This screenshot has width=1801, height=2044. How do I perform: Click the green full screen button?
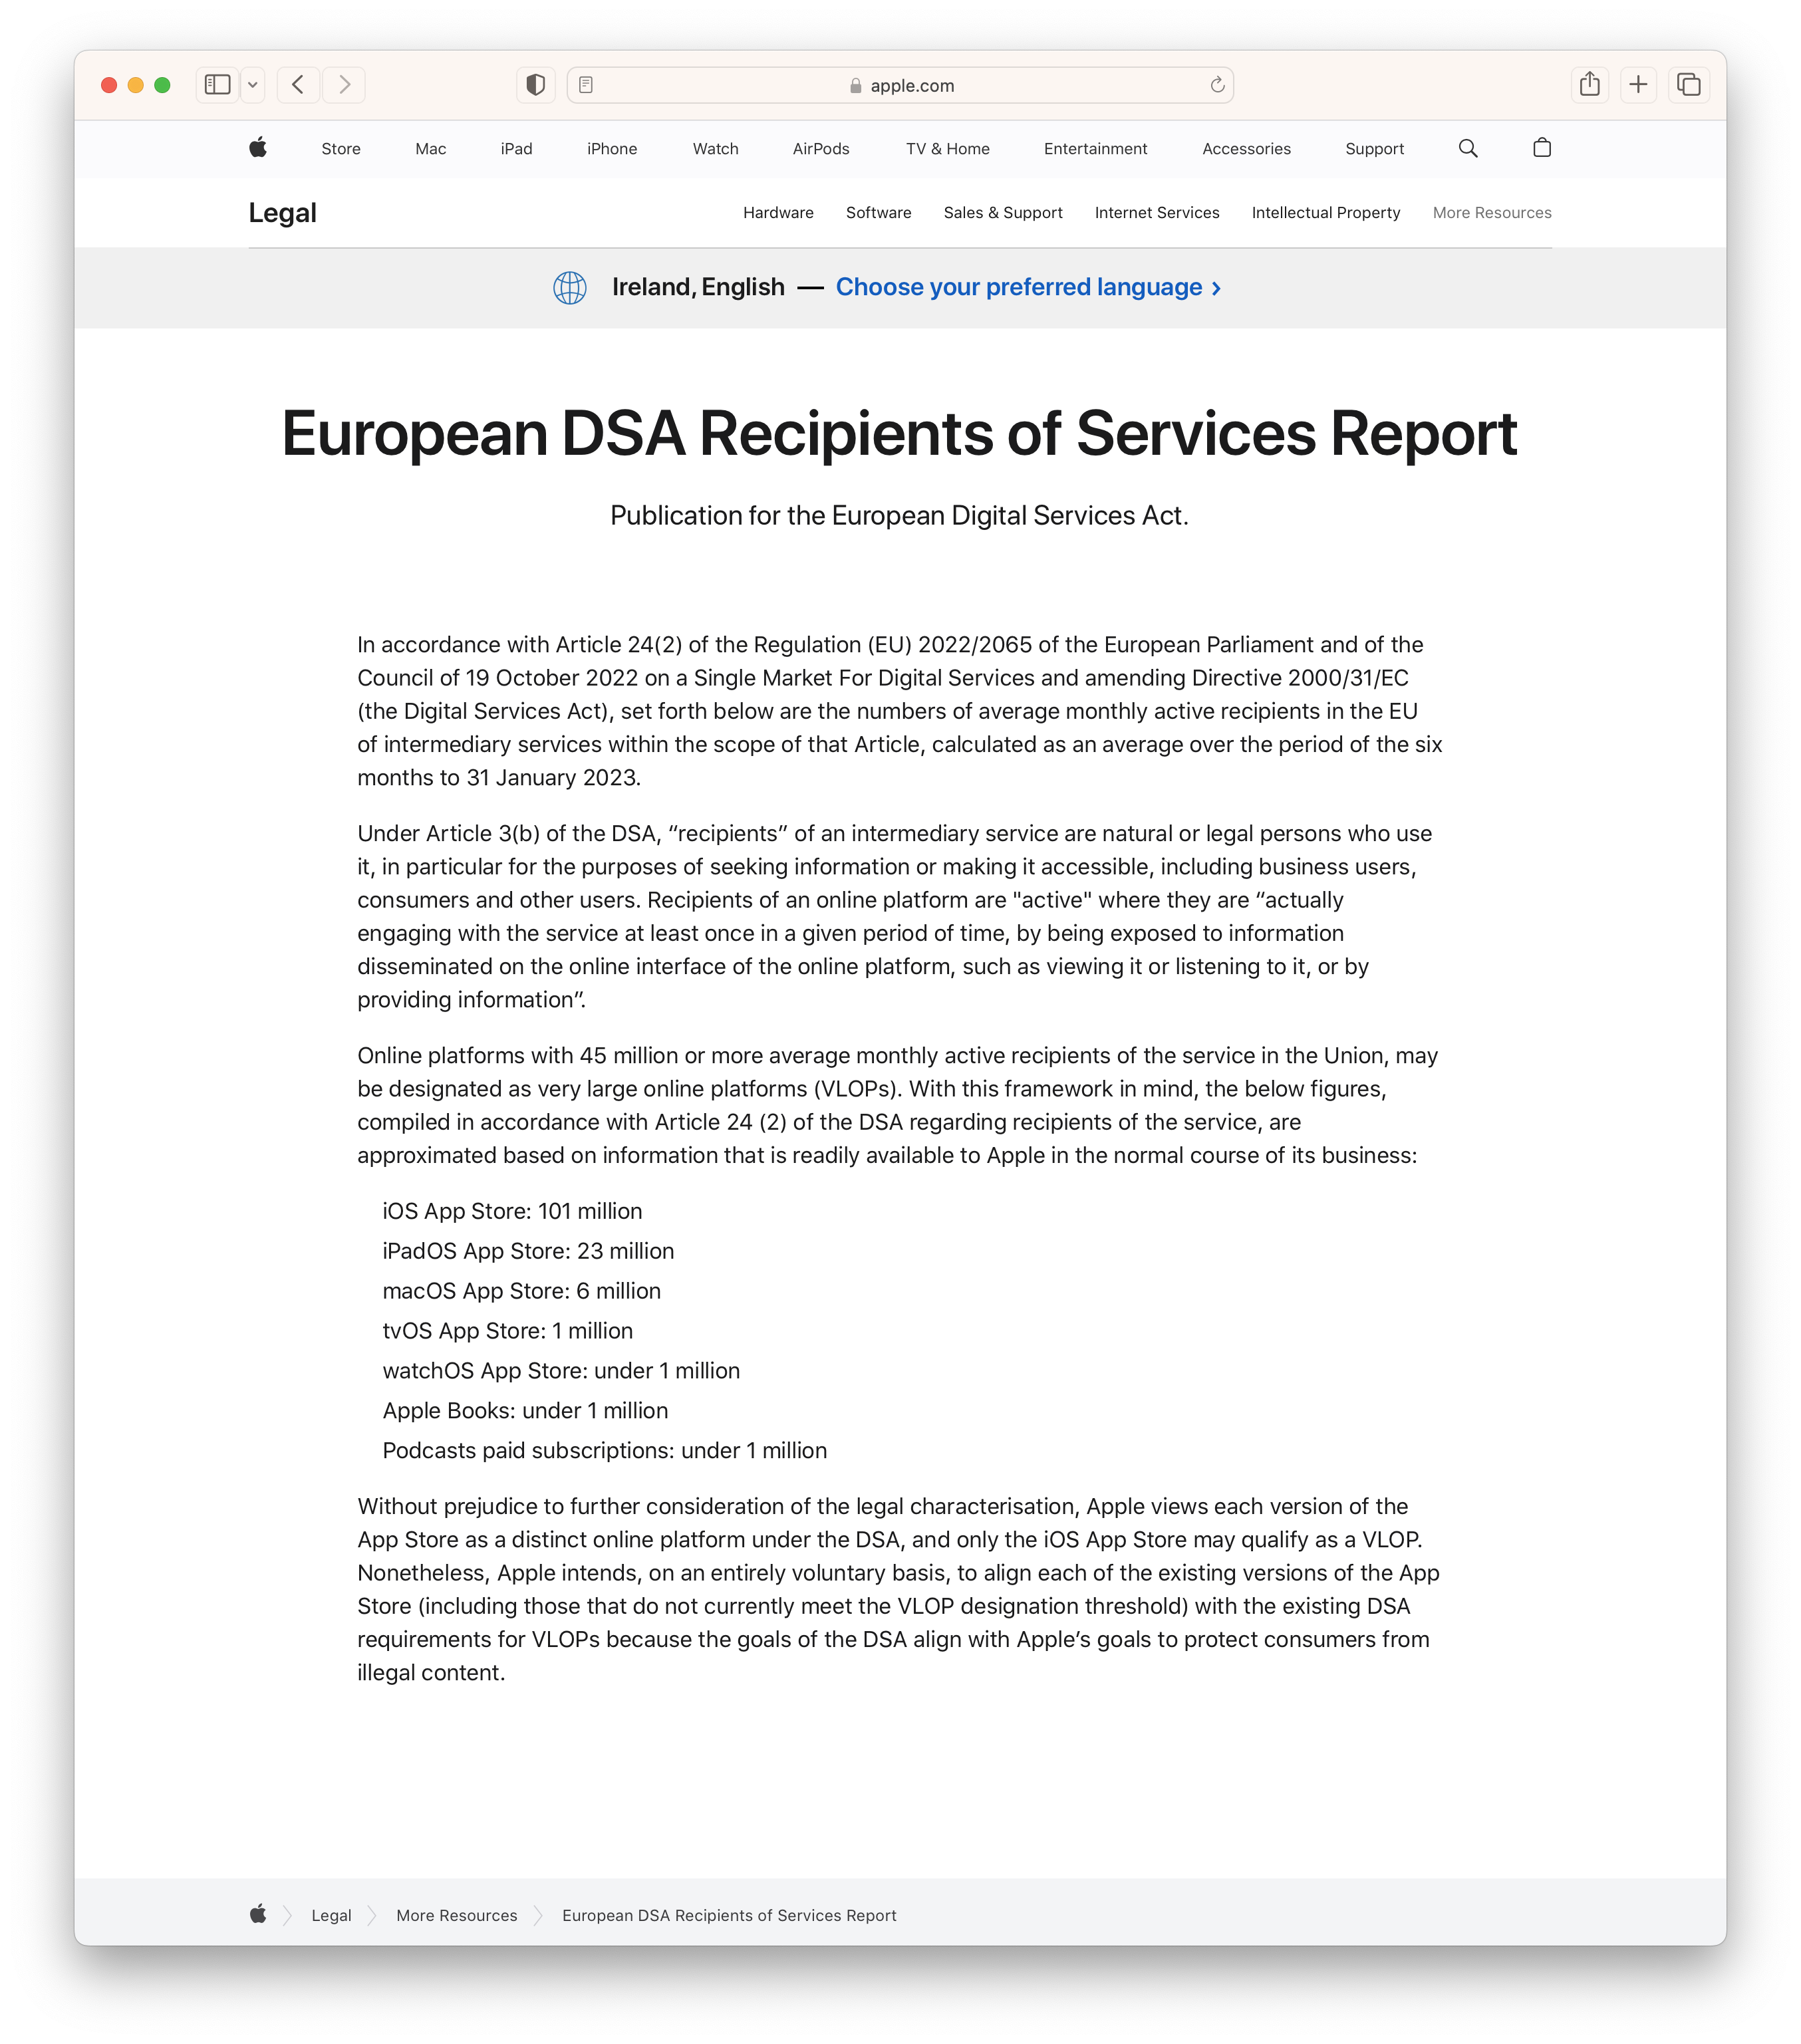click(x=162, y=85)
